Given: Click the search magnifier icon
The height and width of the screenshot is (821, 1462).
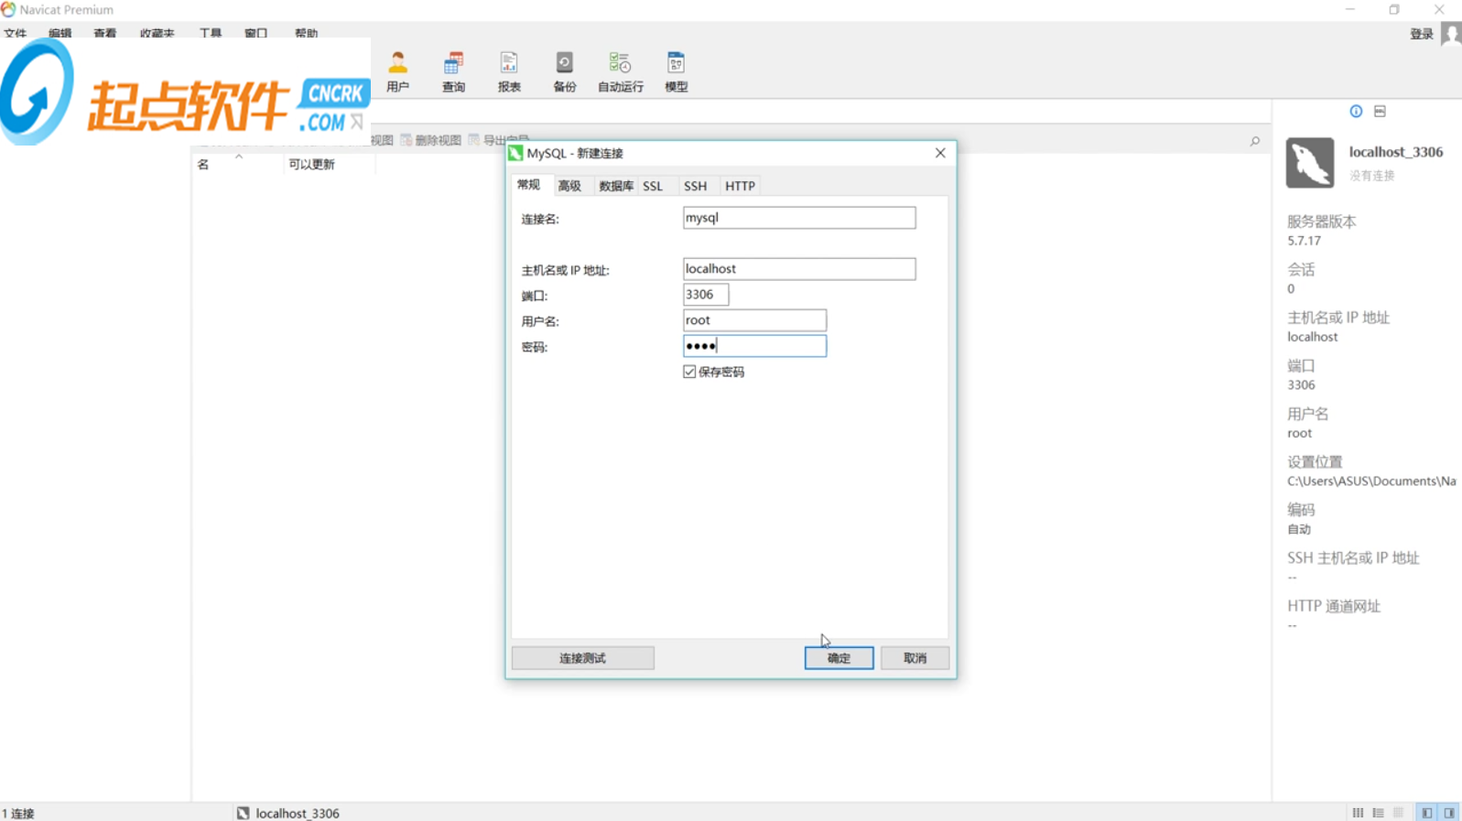Looking at the screenshot, I should tap(1255, 141).
